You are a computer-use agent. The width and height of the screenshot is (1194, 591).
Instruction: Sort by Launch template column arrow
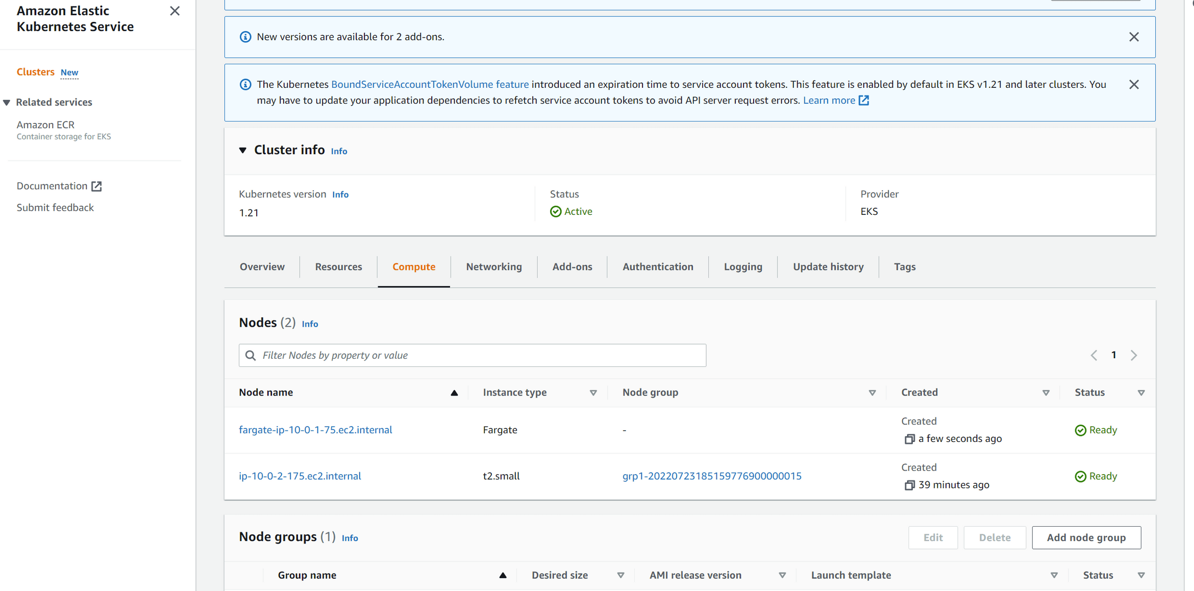(1054, 576)
